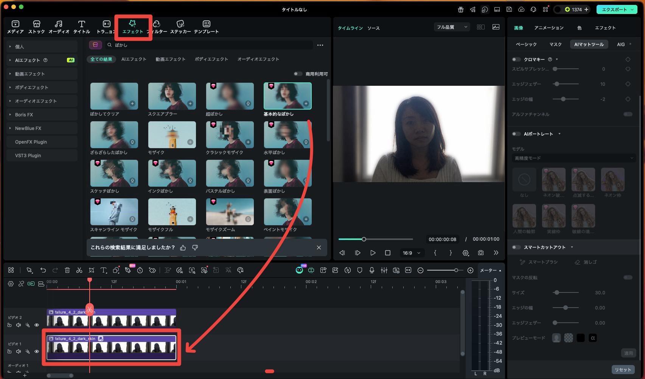Select the スマートブラシ tool

[539, 262]
